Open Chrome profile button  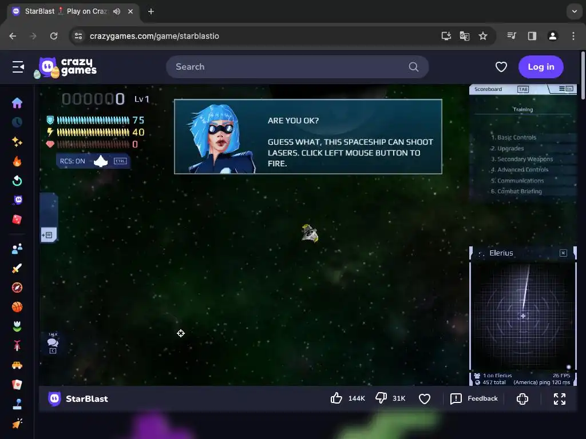coord(552,36)
